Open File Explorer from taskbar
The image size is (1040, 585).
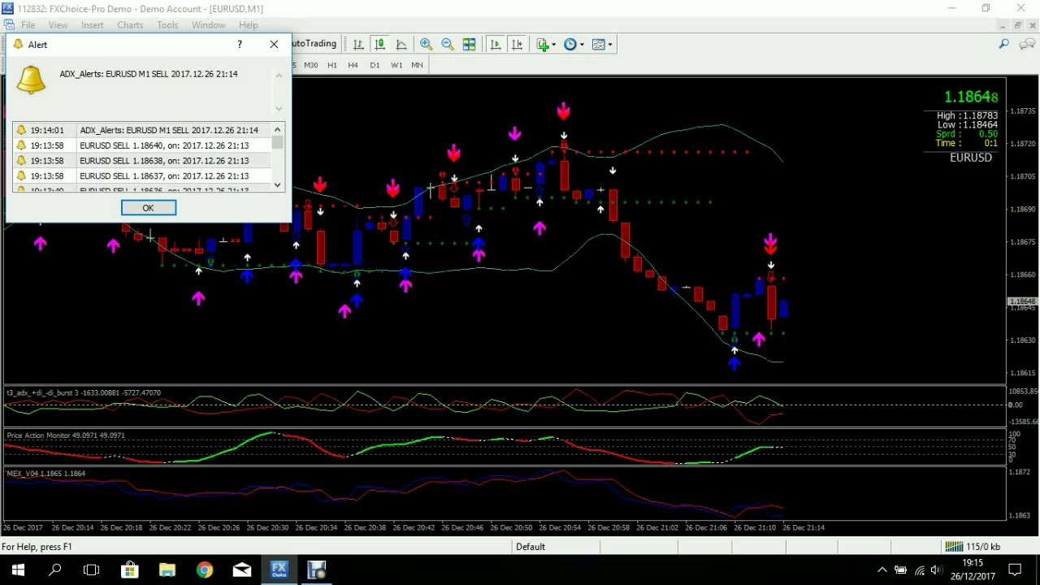click(x=167, y=570)
